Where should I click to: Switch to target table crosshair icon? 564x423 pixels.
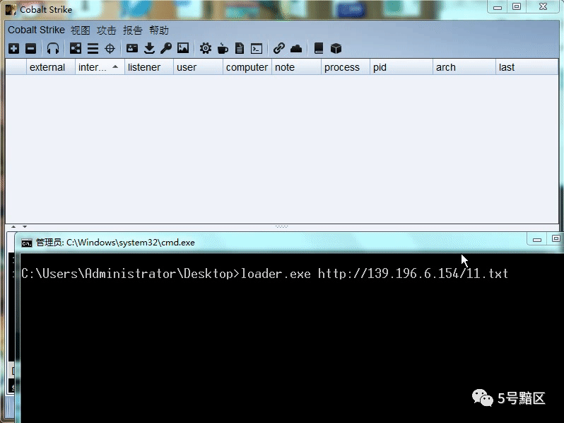pos(110,48)
